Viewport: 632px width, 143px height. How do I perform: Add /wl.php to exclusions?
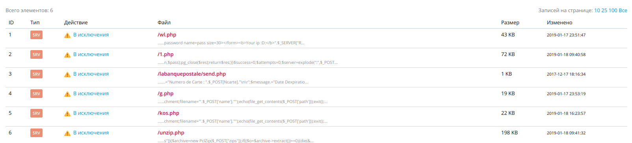click(91, 35)
